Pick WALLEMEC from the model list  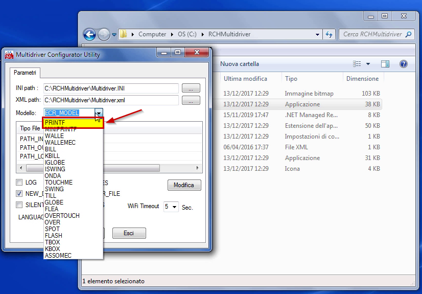coord(73,143)
